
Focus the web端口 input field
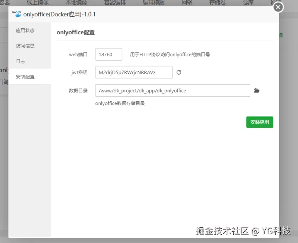tap(109, 55)
